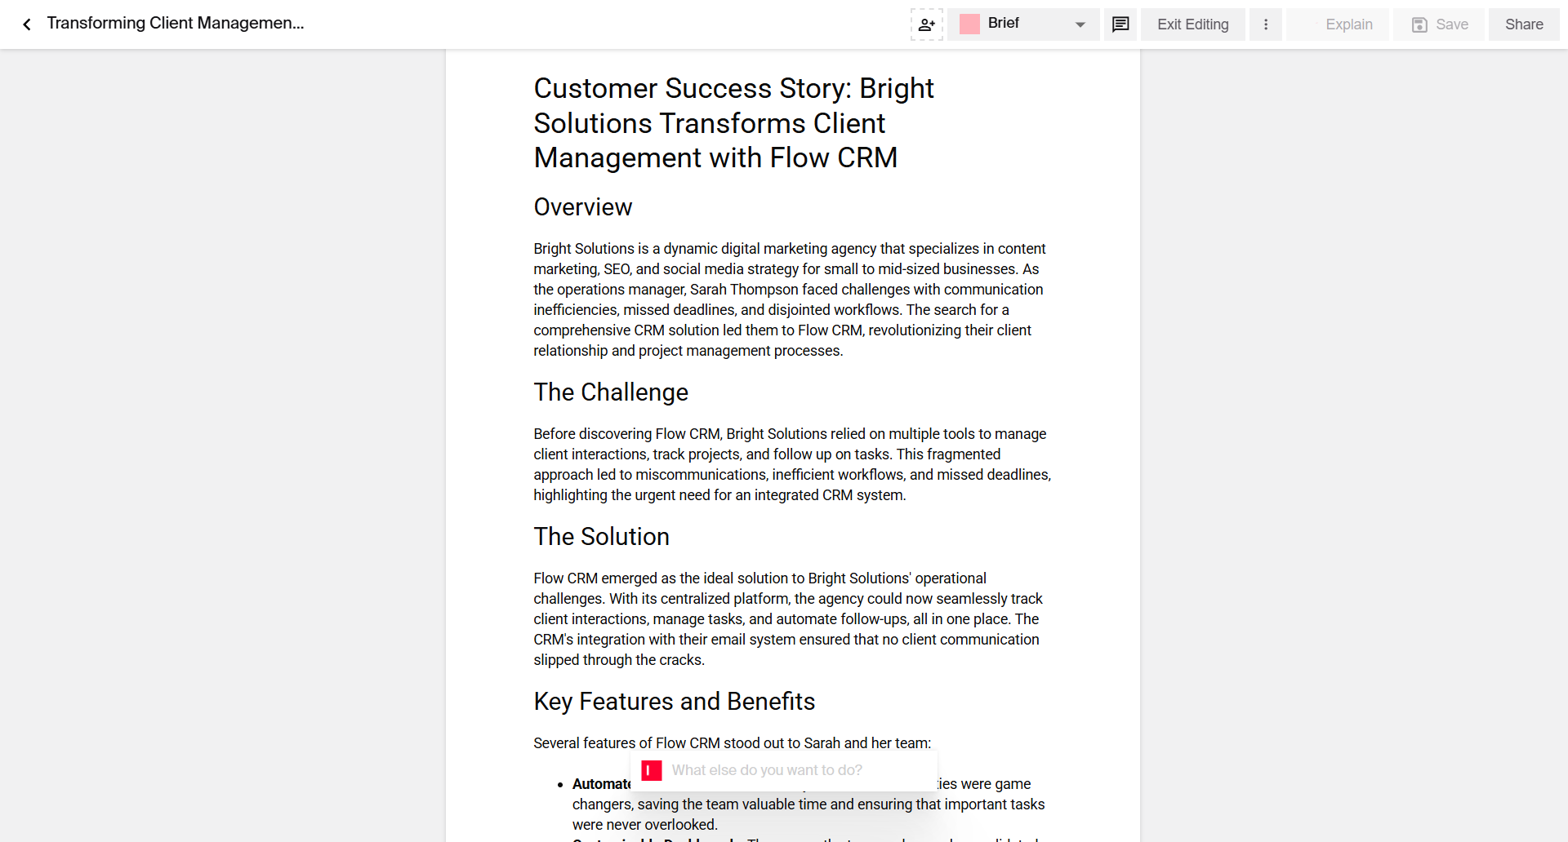
Task: Click the Share button
Action: coord(1523,24)
